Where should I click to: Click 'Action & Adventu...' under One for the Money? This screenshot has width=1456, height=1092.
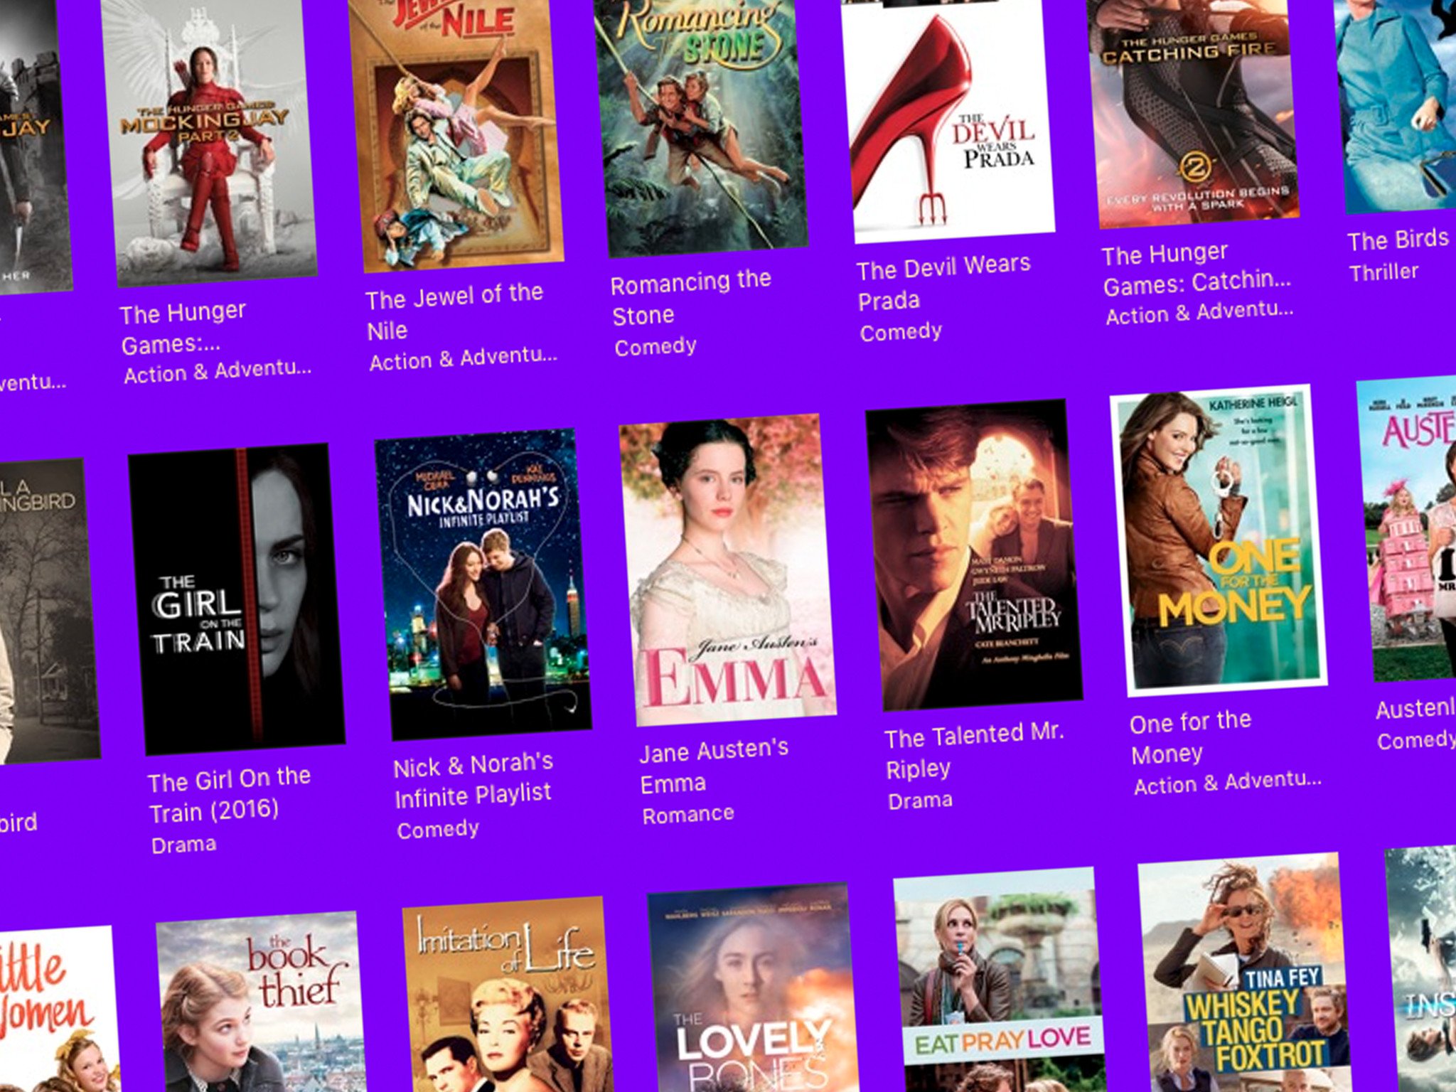coord(1228,783)
